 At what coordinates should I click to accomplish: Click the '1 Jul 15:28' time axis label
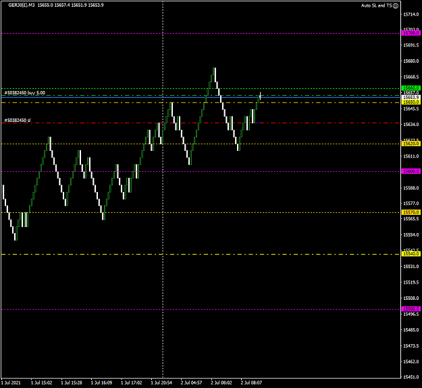[x=72, y=383]
